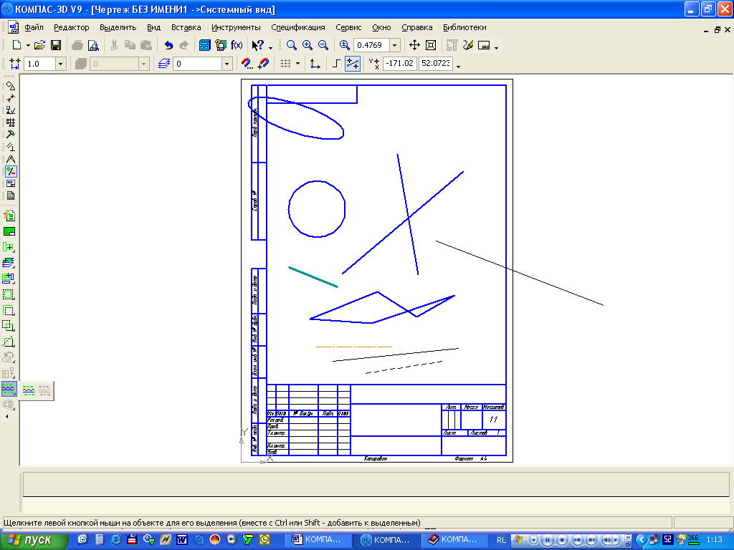
Task: Undo the last action
Action: (x=168, y=45)
